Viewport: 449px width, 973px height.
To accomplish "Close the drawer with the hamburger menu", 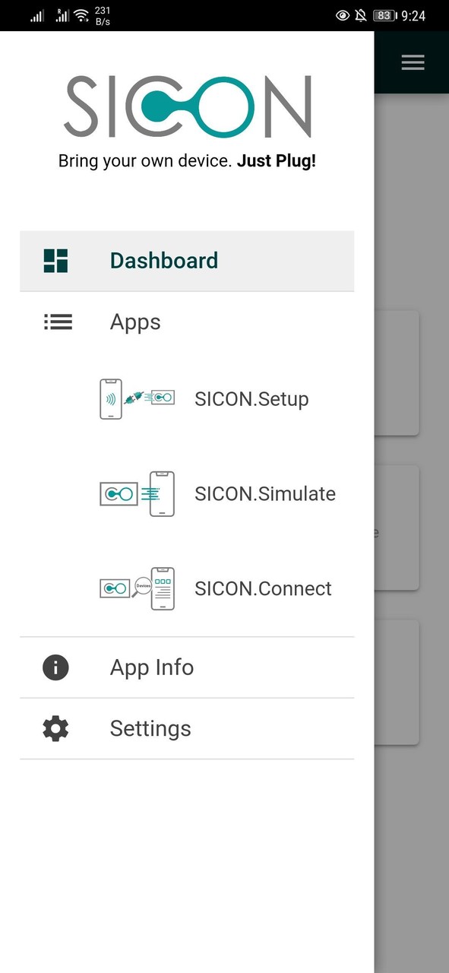I will (x=413, y=62).
